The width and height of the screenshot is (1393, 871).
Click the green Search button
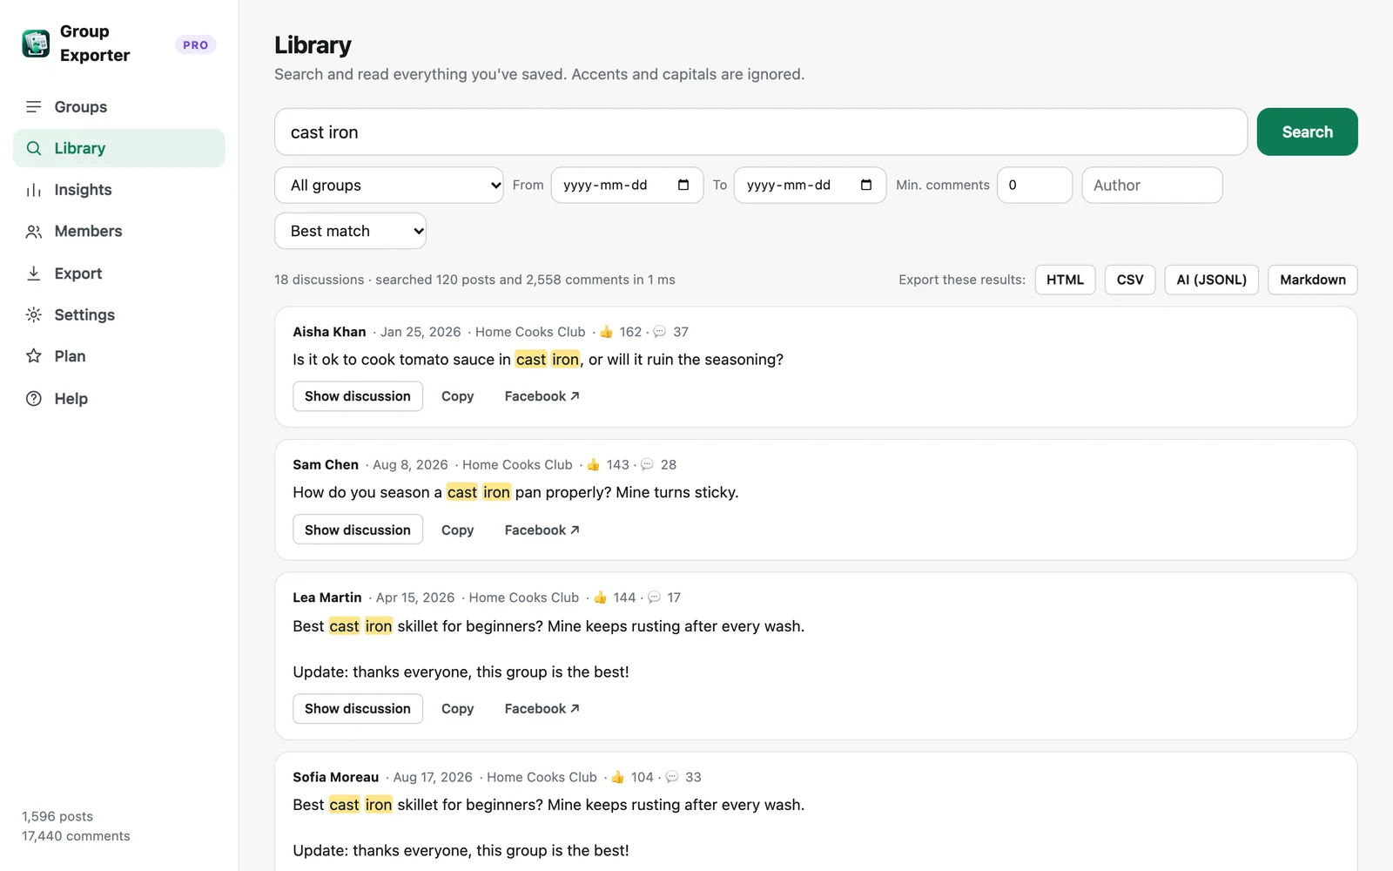point(1307,132)
